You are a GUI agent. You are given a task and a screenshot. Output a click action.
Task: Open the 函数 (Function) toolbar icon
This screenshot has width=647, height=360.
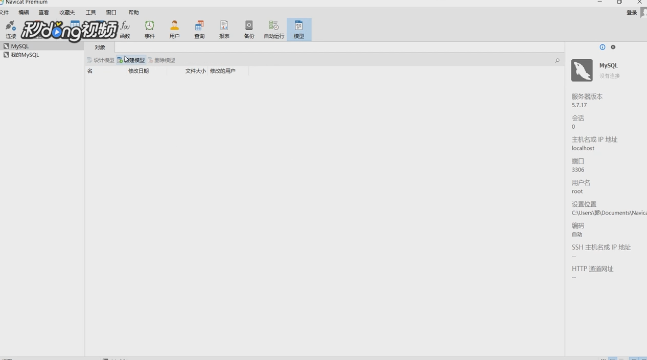pyautogui.click(x=125, y=30)
